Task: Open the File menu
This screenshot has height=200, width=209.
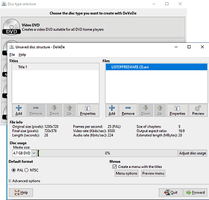Action: [x=12, y=54]
